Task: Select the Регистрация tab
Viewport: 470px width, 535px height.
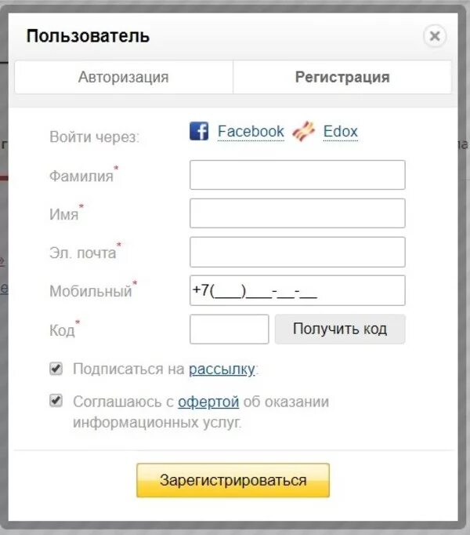Action: pos(342,77)
